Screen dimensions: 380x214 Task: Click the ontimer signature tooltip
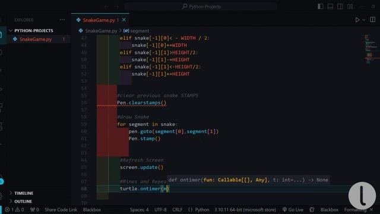[x=248, y=180]
